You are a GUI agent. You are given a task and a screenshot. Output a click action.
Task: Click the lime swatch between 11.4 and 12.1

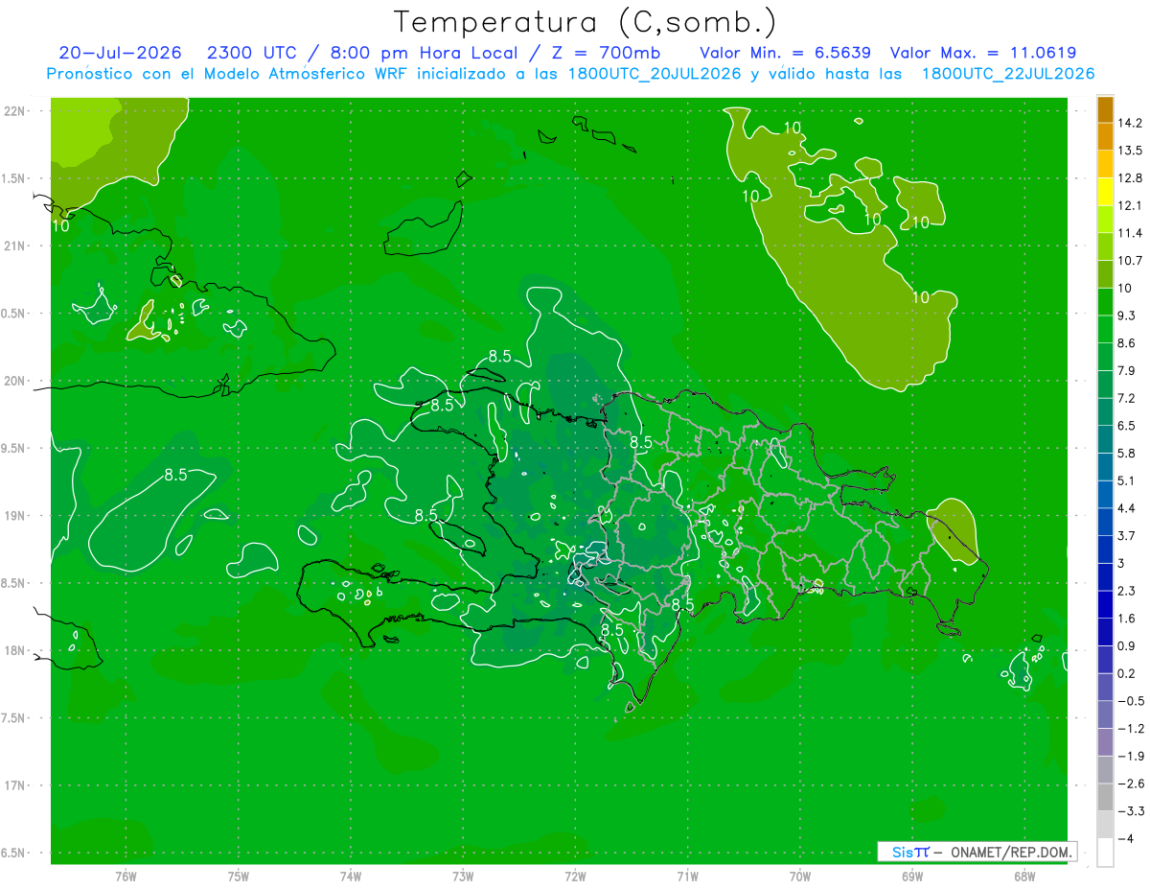[x=1105, y=220]
